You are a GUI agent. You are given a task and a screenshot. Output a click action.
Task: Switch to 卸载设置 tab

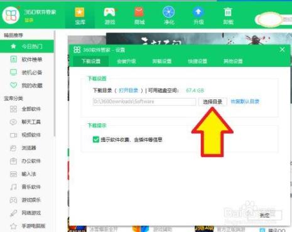(162, 61)
